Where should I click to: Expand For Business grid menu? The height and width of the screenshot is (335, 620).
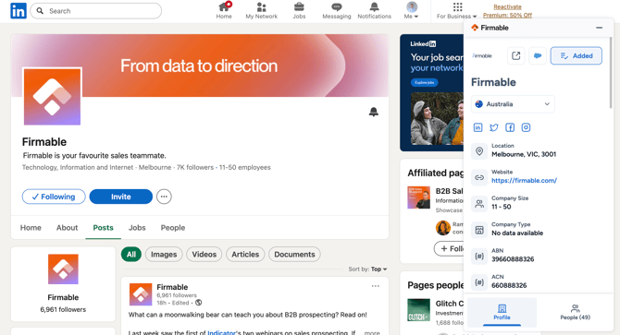click(x=457, y=11)
